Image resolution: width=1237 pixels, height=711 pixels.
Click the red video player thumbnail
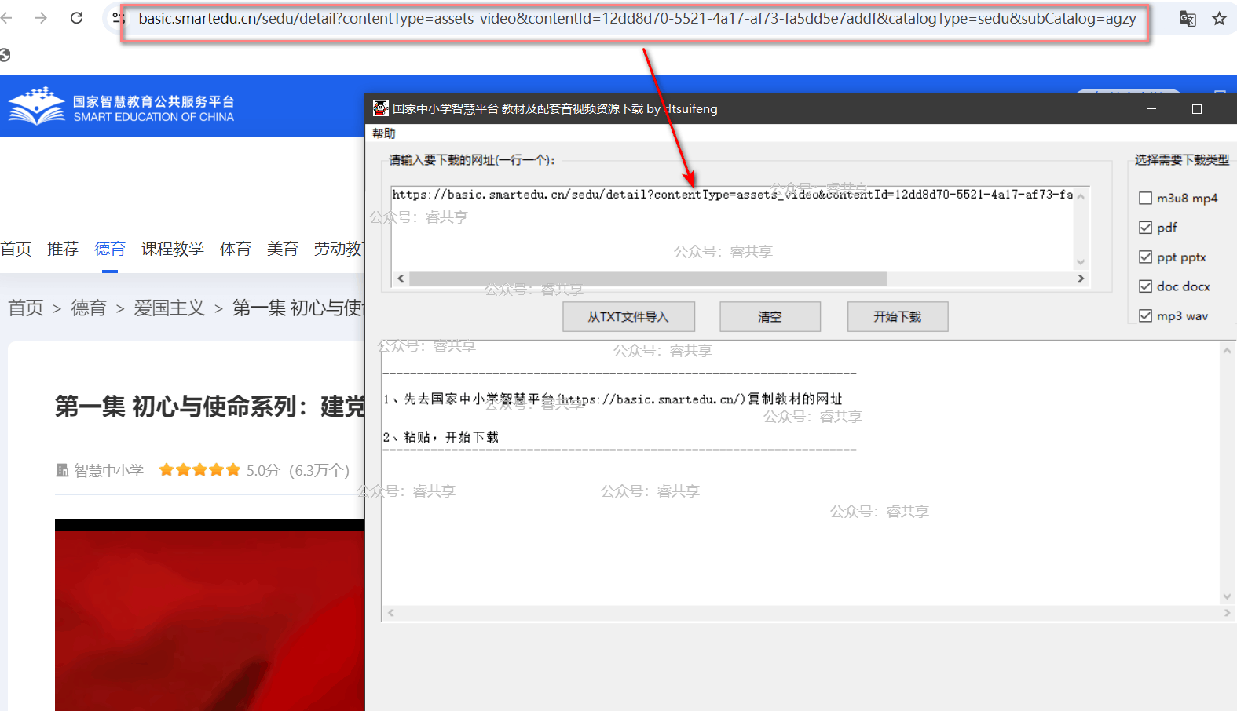pos(210,615)
